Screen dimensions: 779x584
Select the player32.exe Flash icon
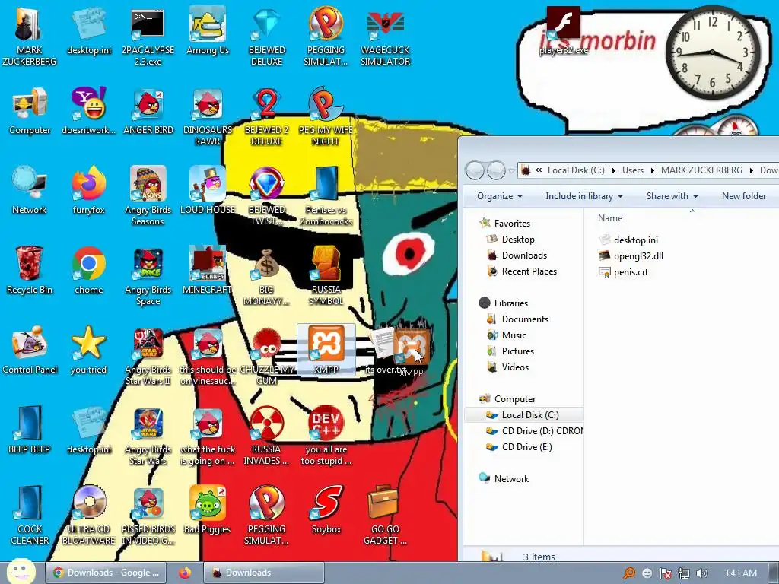pyautogui.click(x=564, y=30)
